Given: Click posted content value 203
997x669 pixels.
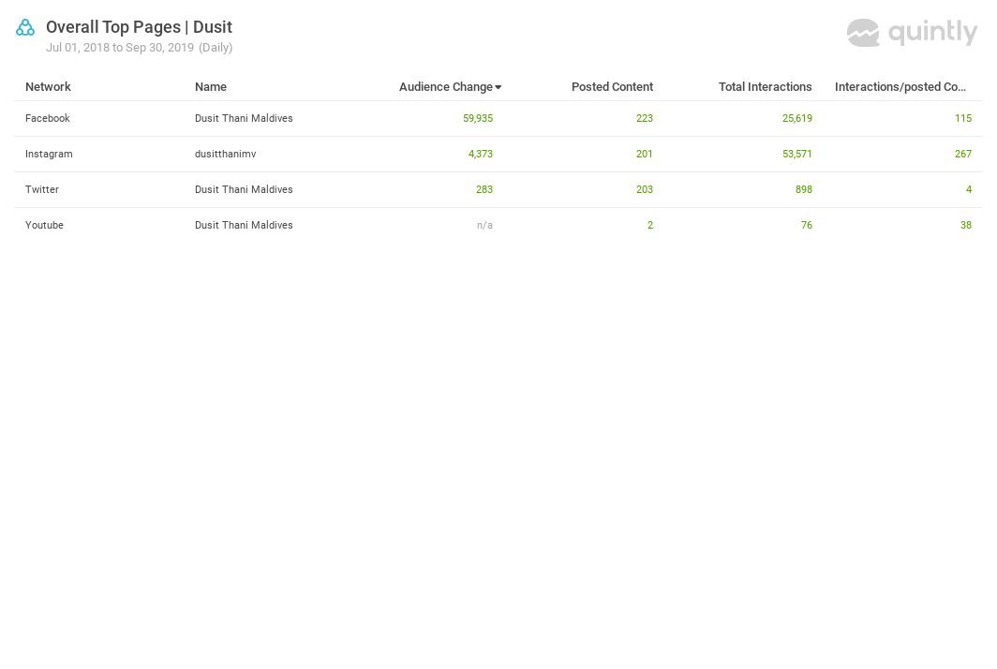Looking at the screenshot, I should [x=644, y=189].
